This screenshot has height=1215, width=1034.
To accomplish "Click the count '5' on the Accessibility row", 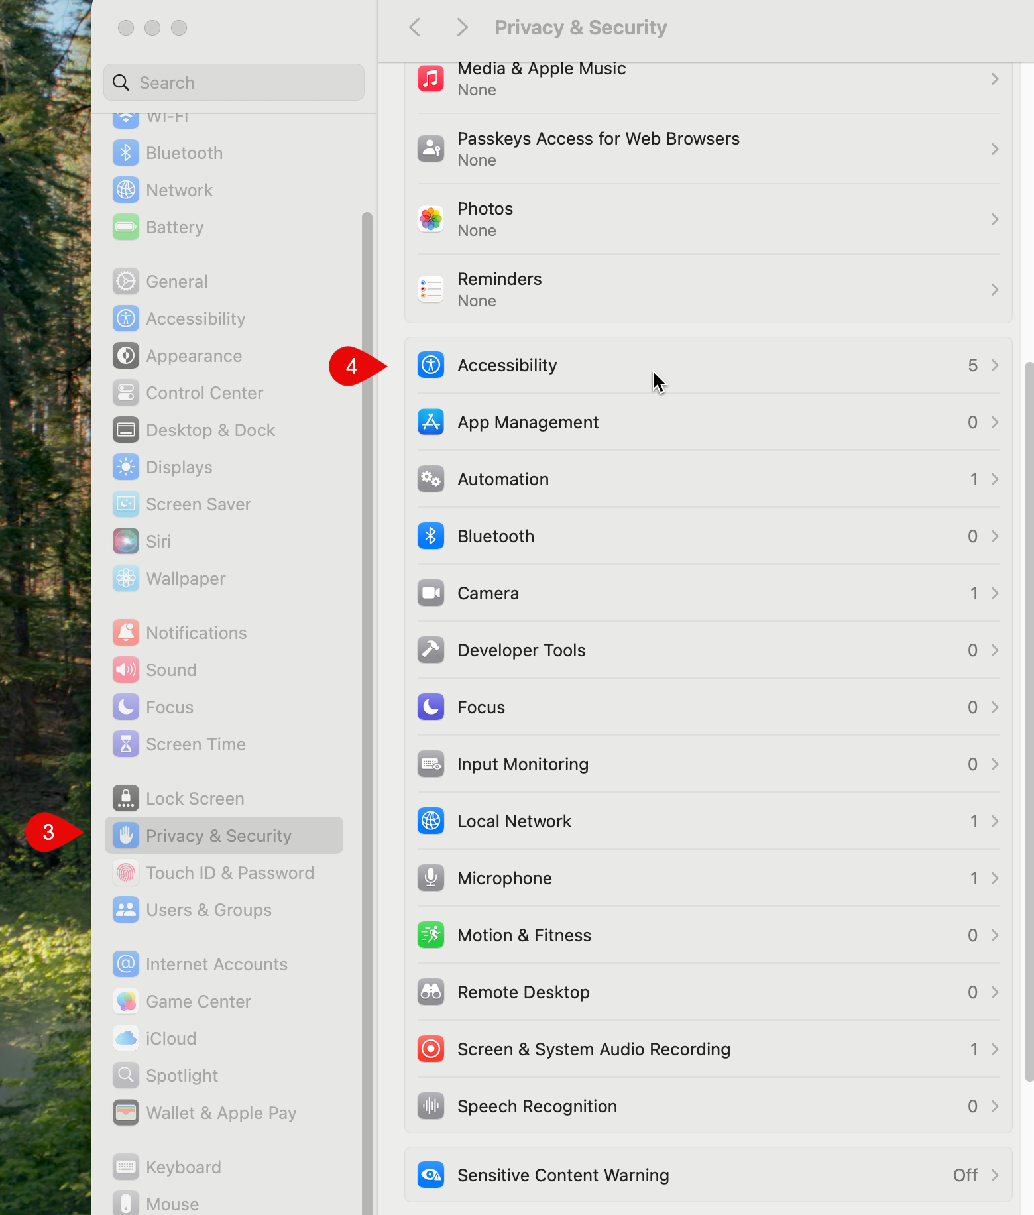I will [x=972, y=365].
